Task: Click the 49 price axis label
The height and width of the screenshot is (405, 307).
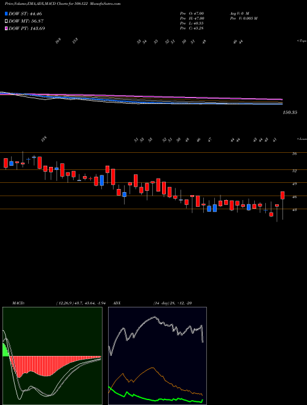Action: pos(294,184)
